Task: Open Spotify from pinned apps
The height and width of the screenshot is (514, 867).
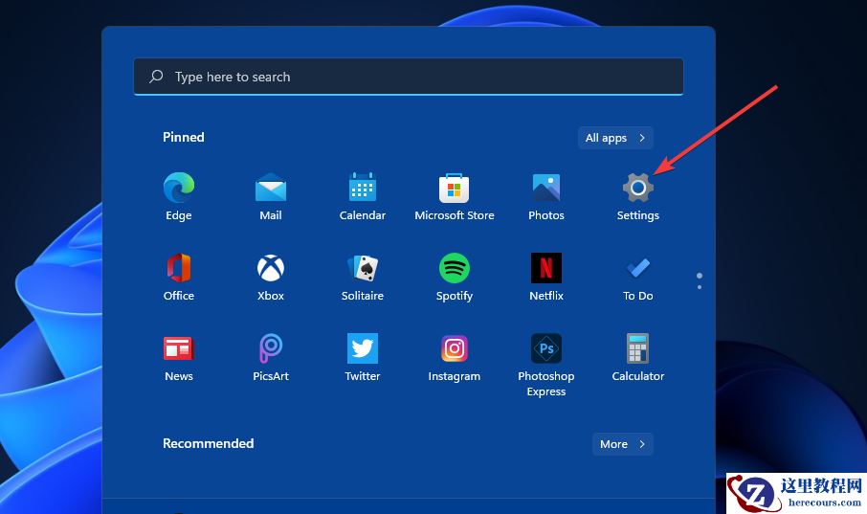Action: pos(454,277)
